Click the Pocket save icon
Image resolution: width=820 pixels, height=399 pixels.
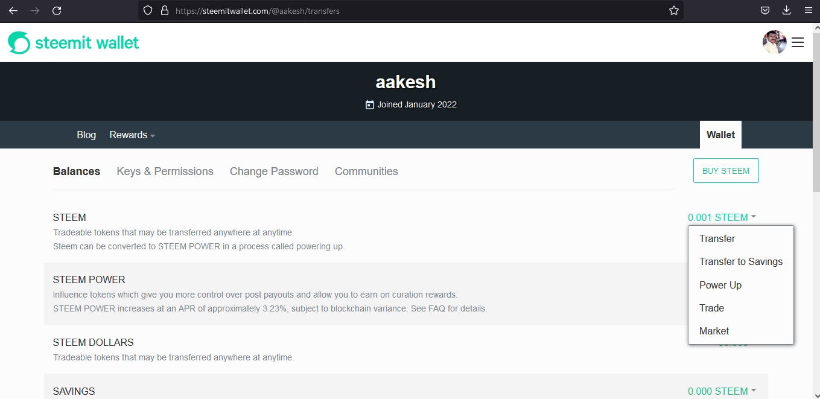pos(764,10)
